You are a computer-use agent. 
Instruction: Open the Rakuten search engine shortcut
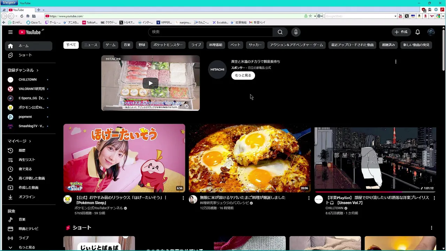(x=425, y=16)
